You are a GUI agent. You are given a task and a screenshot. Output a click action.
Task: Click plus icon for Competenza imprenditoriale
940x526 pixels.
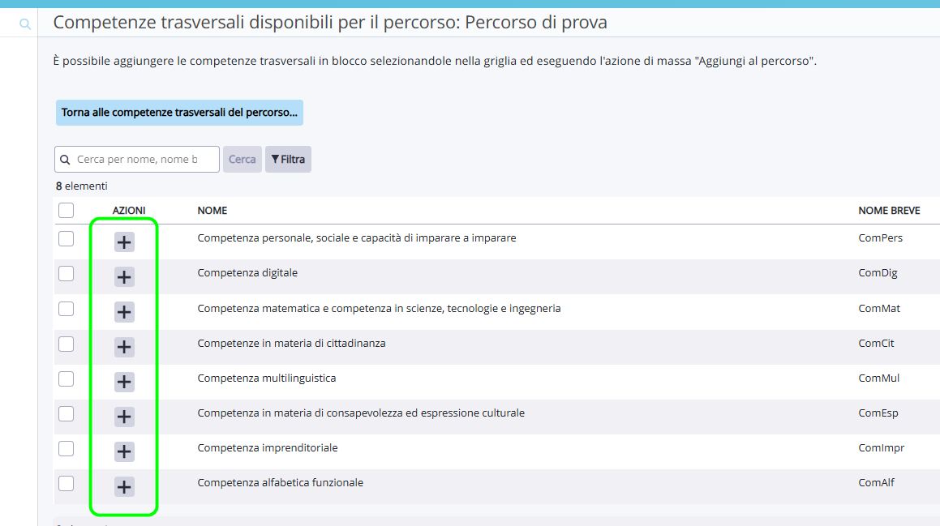[x=124, y=451]
